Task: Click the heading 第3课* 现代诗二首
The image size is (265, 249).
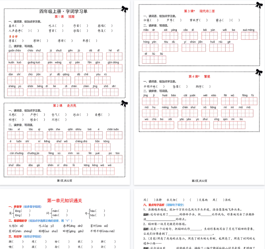Action: tap(199, 11)
